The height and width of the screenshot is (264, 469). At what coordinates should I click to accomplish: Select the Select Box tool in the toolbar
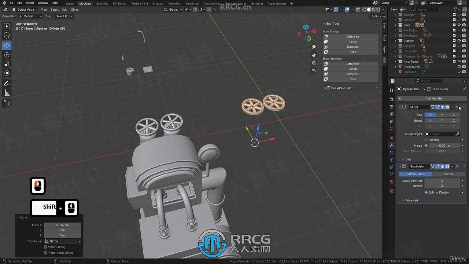(7, 26)
